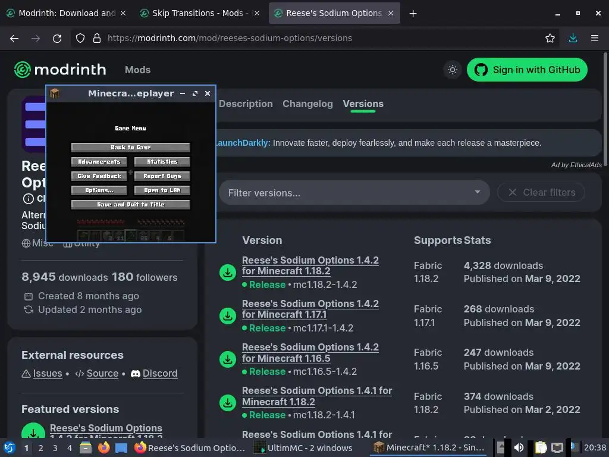This screenshot has width=609, height=457.
Task: Select the Versions tab
Action: pyautogui.click(x=363, y=104)
